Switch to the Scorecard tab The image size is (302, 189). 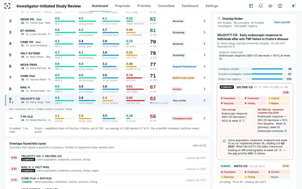click(x=100, y=6)
